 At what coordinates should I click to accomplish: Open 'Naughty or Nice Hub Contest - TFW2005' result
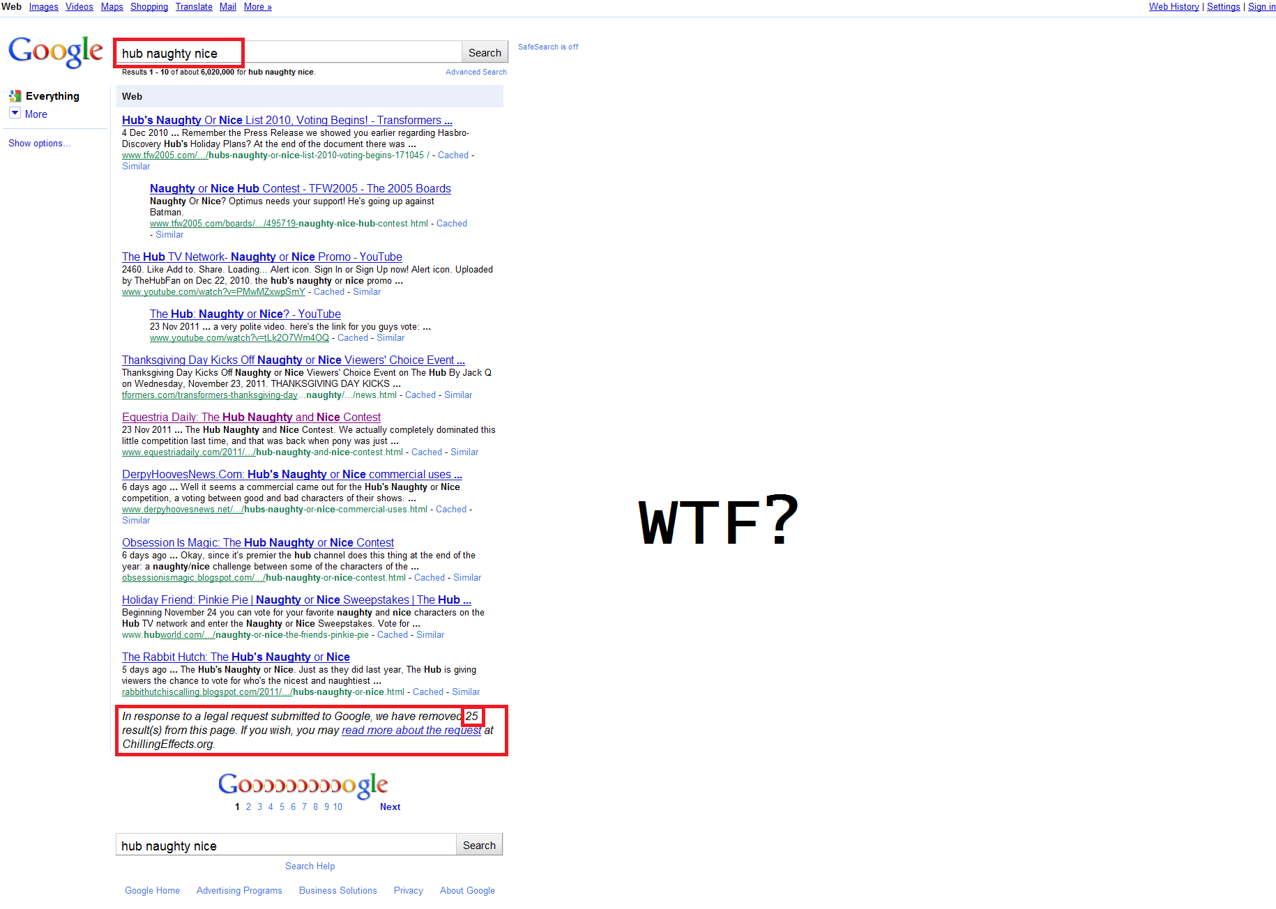click(300, 188)
